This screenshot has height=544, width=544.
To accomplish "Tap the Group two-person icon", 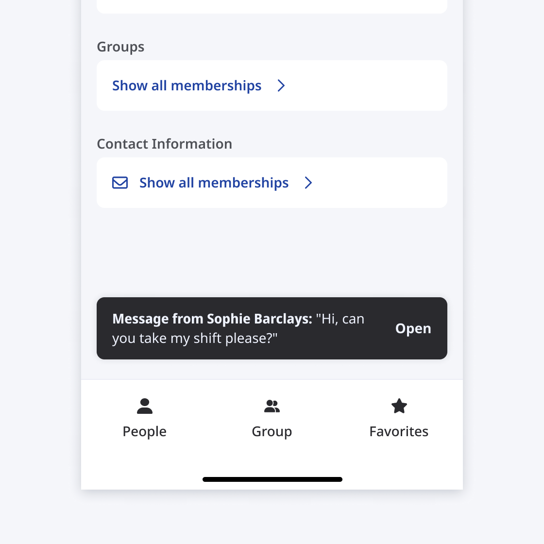I will pyautogui.click(x=272, y=406).
